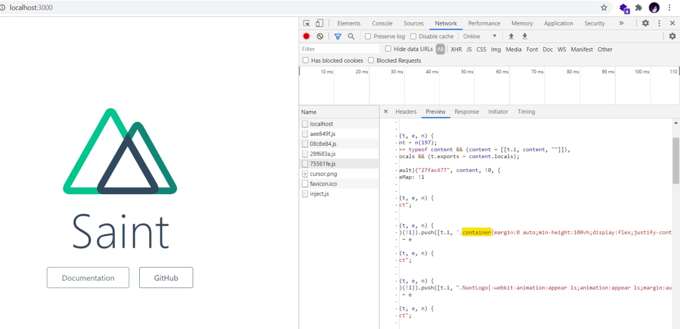680x329 pixels.
Task: Enable Preserve log checkbox
Action: click(368, 36)
